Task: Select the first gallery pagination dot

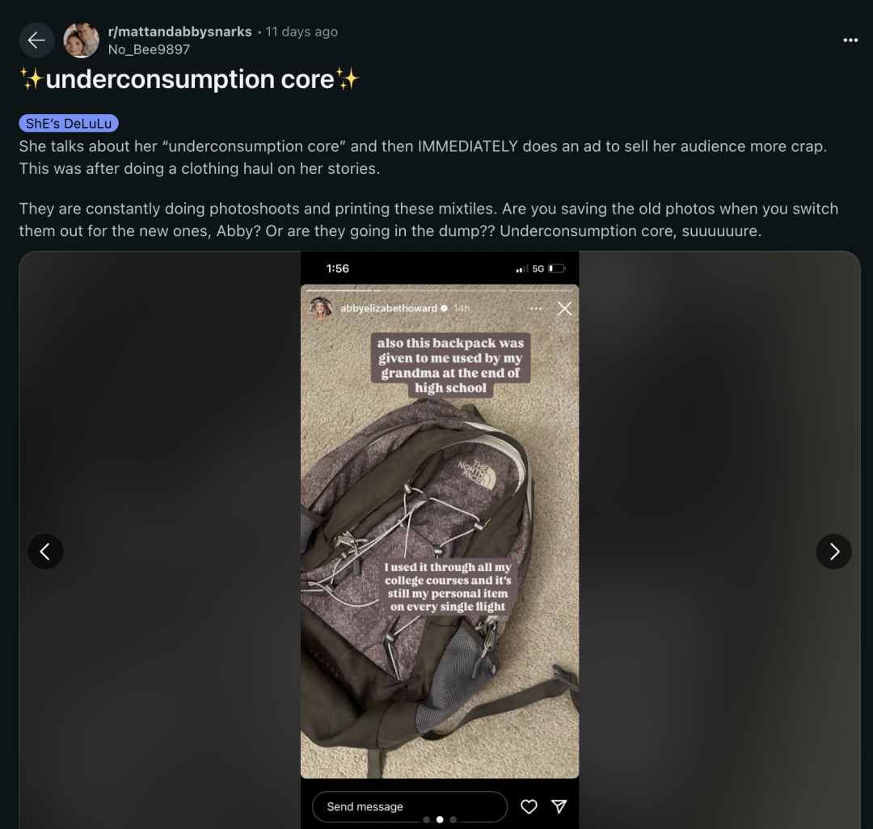Action: click(x=427, y=819)
